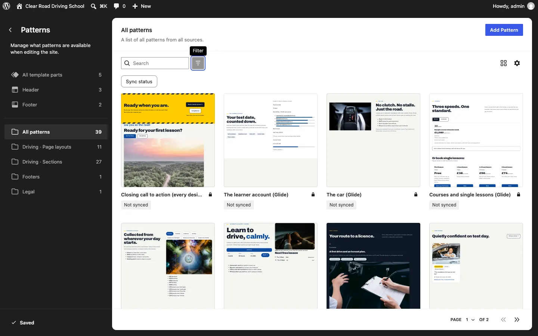The height and width of the screenshot is (336, 538).
Task: Click the folder icon next to Legal
Action: [15, 192]
